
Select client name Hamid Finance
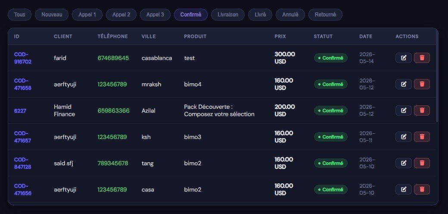(x=64, y=110)
